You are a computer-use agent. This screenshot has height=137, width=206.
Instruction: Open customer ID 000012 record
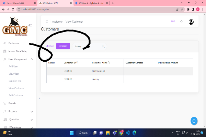68,79
